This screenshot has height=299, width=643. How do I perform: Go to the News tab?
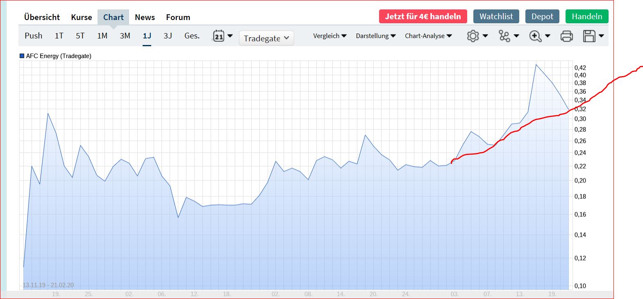pos(145,17)
